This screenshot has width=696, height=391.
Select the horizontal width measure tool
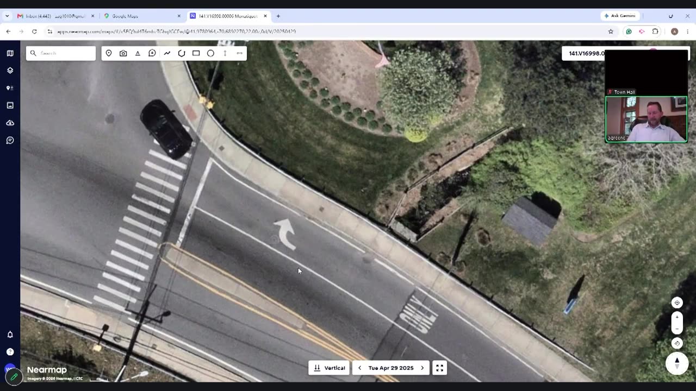[239, 53]
